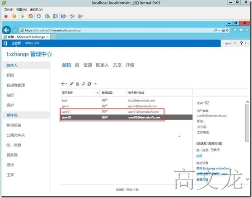The width and height of the screenshot is (252, 198).
Task: Click the reset VM icon
Action: (x=31, y=16)
